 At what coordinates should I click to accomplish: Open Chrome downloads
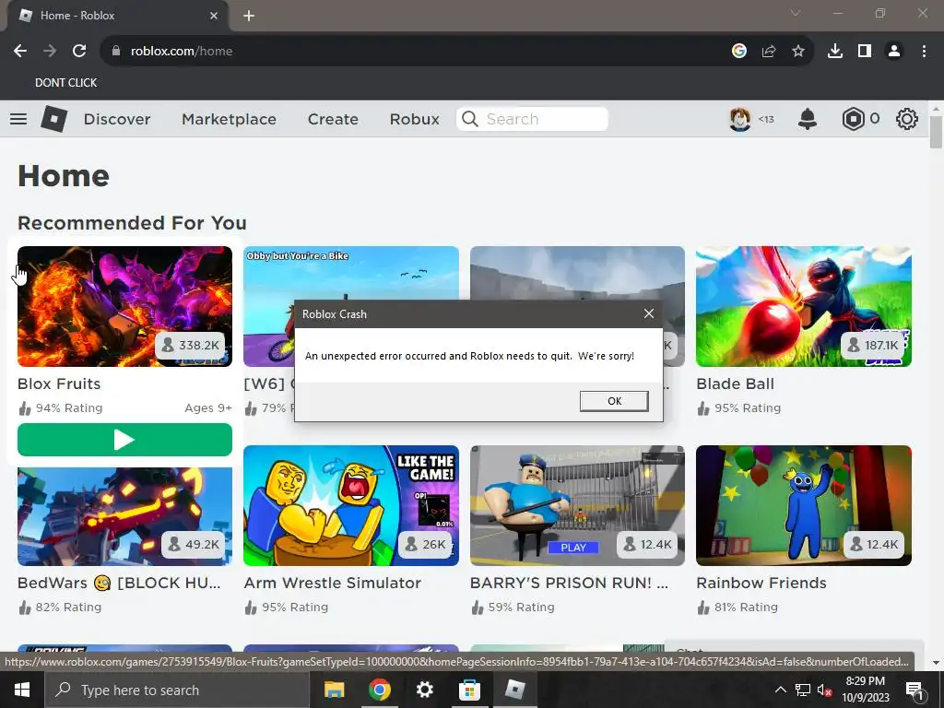pyautogui.click(x=835, y=52)
